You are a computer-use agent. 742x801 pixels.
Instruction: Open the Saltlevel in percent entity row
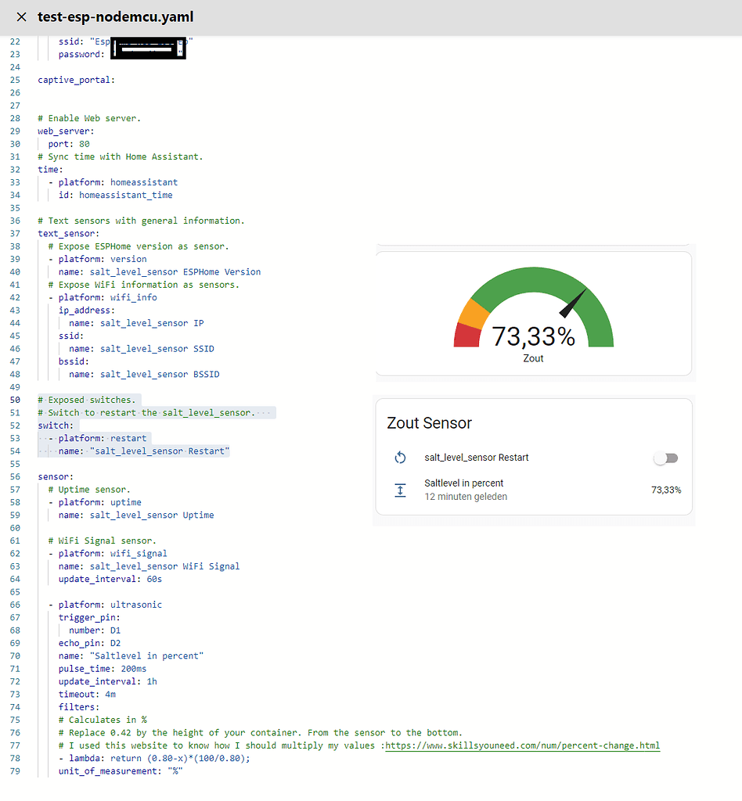click(464, 483)
